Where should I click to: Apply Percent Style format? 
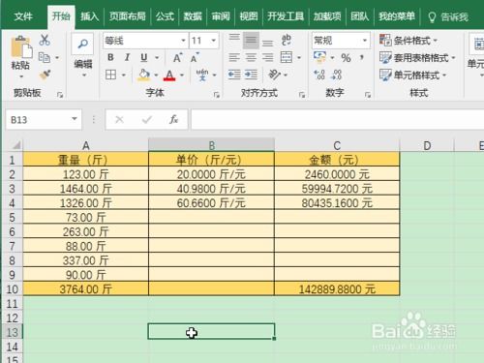[x=346, y=58]
